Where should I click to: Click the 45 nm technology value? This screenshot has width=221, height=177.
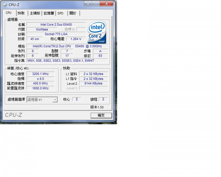click(x=35, y=39)
